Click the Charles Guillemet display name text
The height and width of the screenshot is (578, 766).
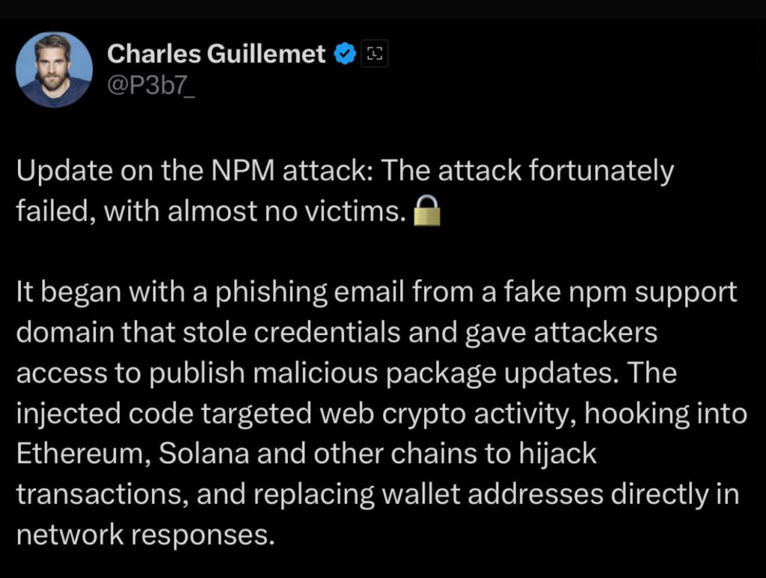coord(218,53)
